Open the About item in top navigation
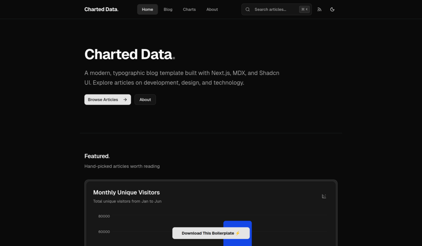The width and height of the screenshot is (422, 246). pyautogui.click(x=212, y=9)
